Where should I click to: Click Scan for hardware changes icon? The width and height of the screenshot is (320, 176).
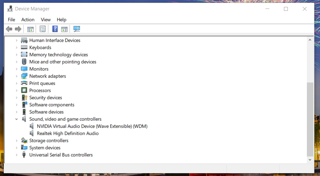click(x=77, y=29)
